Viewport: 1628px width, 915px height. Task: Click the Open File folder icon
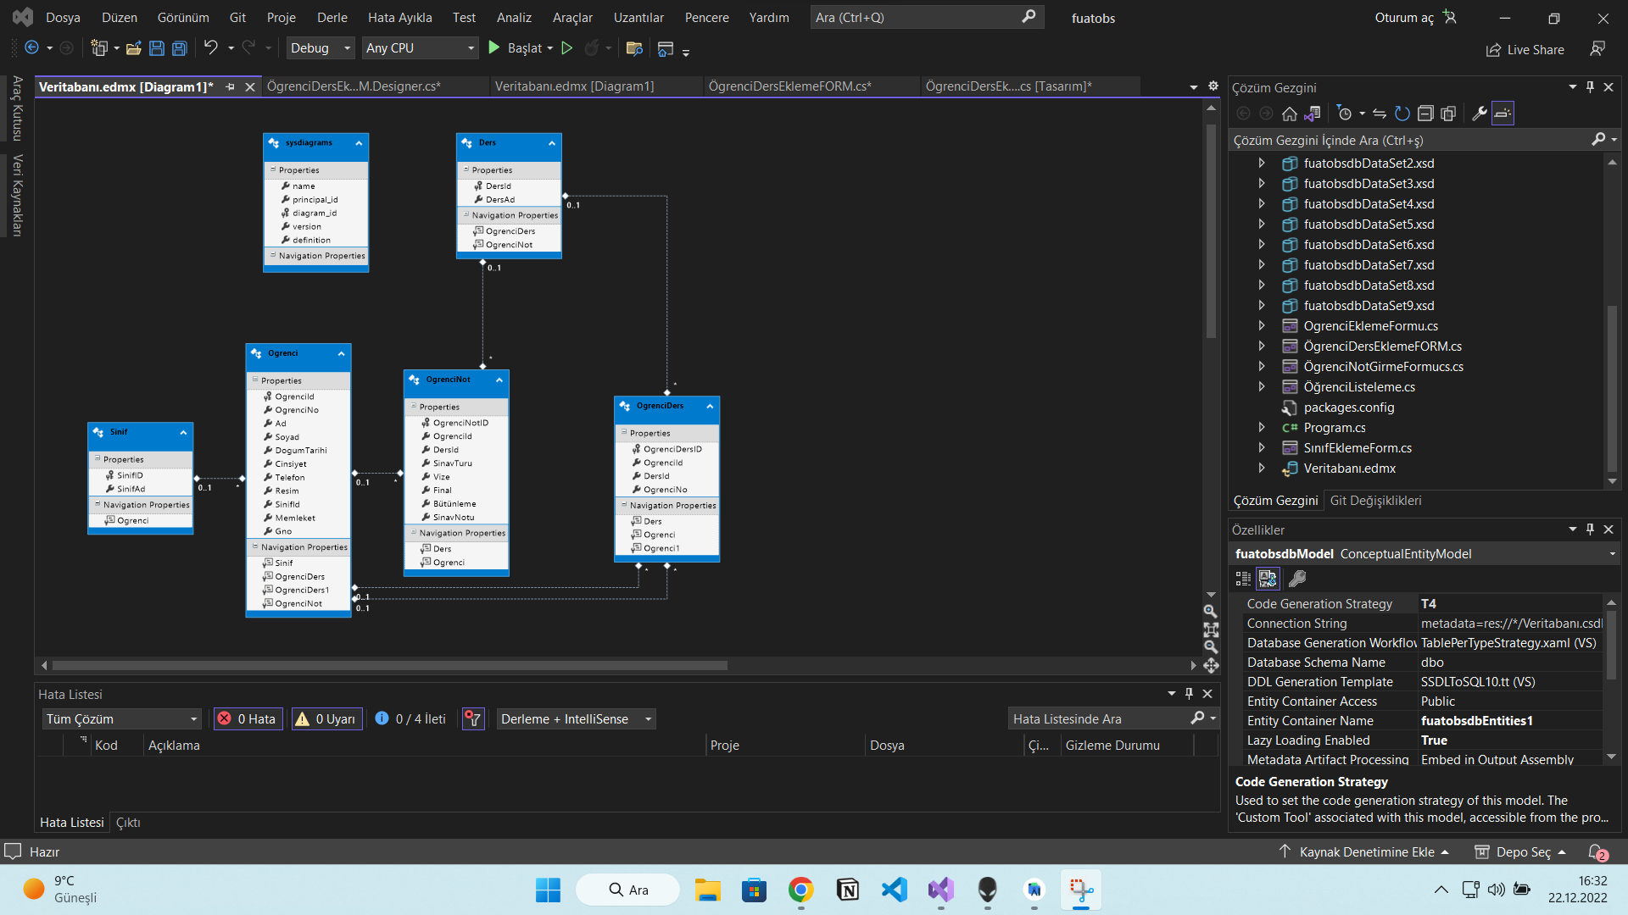tap(133, 48)
